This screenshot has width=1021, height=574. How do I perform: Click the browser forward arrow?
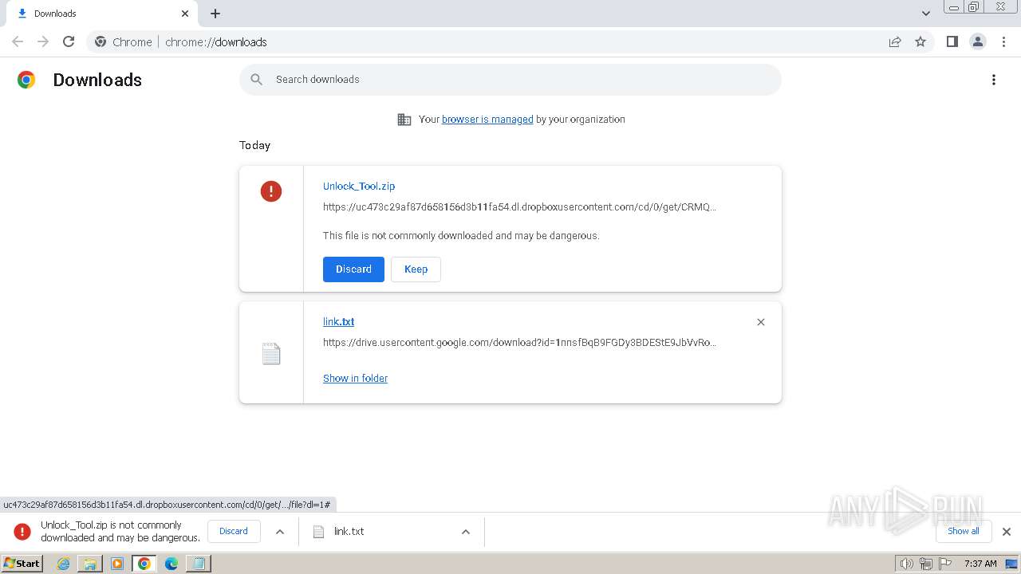[x=43, y=41]
